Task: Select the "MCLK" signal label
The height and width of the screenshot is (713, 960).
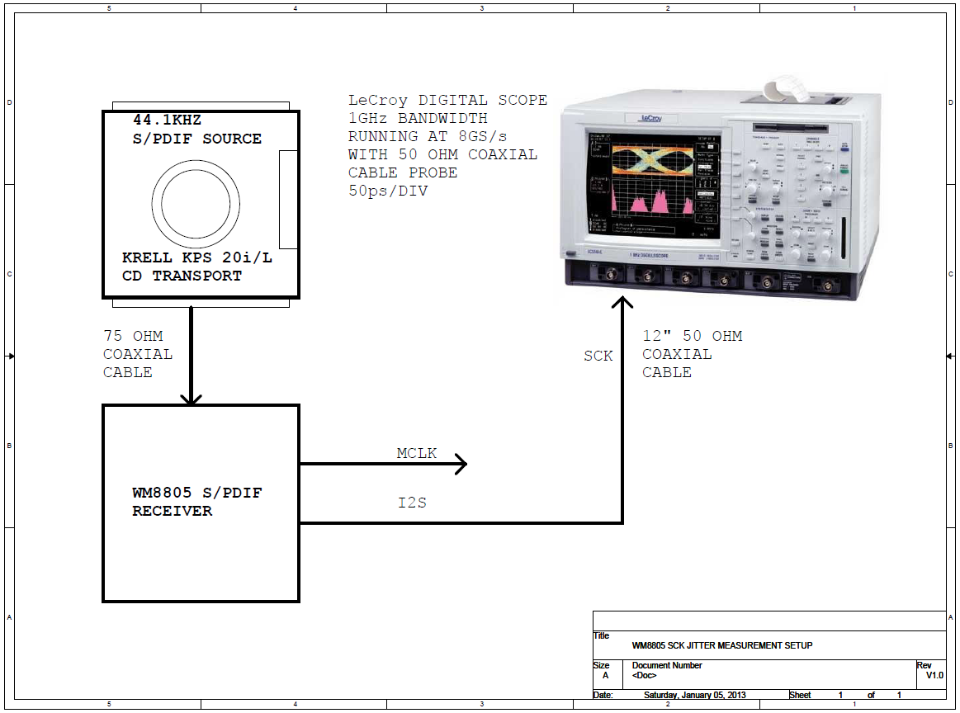Action: click(x=416, y=454)
